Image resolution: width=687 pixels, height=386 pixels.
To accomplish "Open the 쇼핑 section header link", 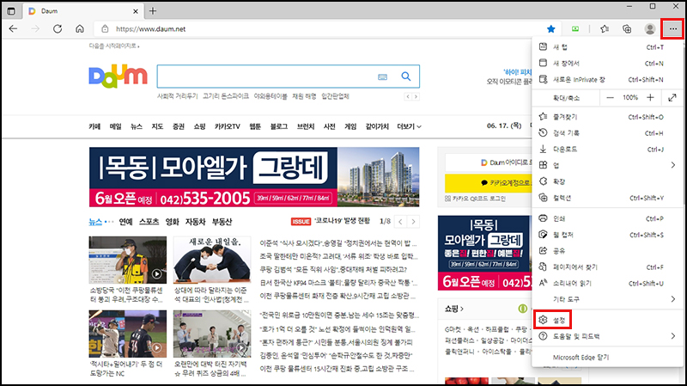I will [454, 309].
